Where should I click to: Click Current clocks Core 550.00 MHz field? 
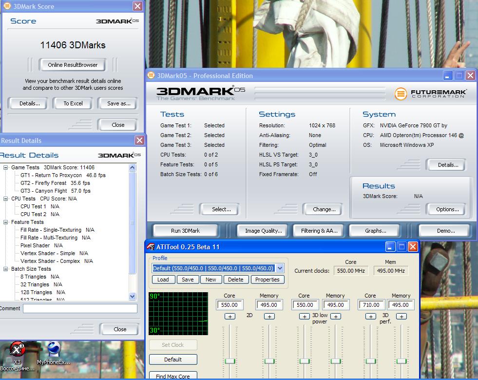[x=351, y=271]
